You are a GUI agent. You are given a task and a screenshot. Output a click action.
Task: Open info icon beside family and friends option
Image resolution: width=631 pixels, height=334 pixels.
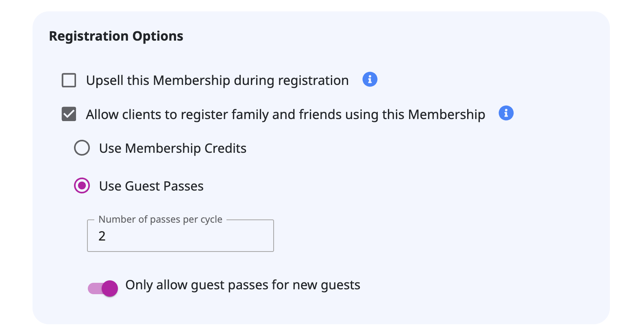[x=506, y=113]
